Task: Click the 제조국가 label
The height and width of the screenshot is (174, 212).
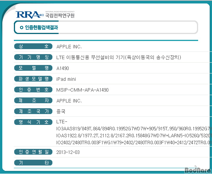Action: [x=33, y=111]
